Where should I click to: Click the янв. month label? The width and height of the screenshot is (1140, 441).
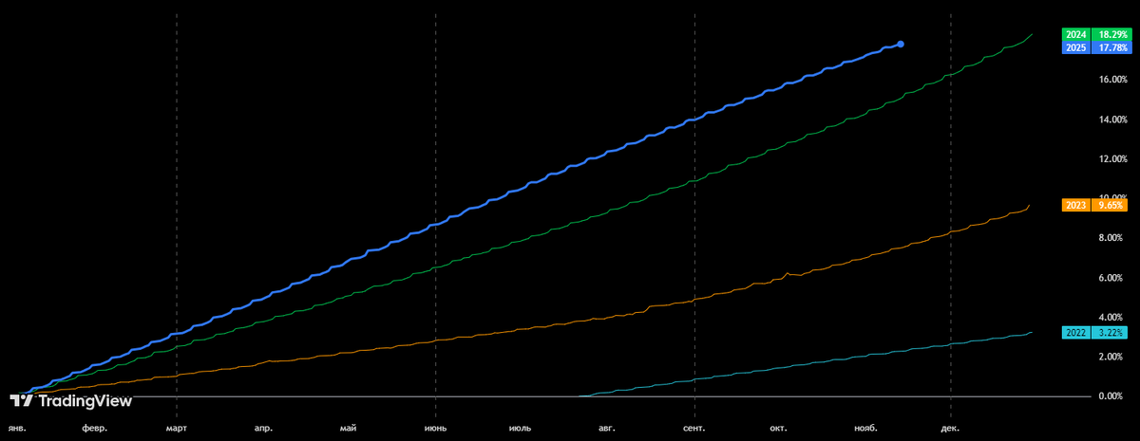point(16,428)
